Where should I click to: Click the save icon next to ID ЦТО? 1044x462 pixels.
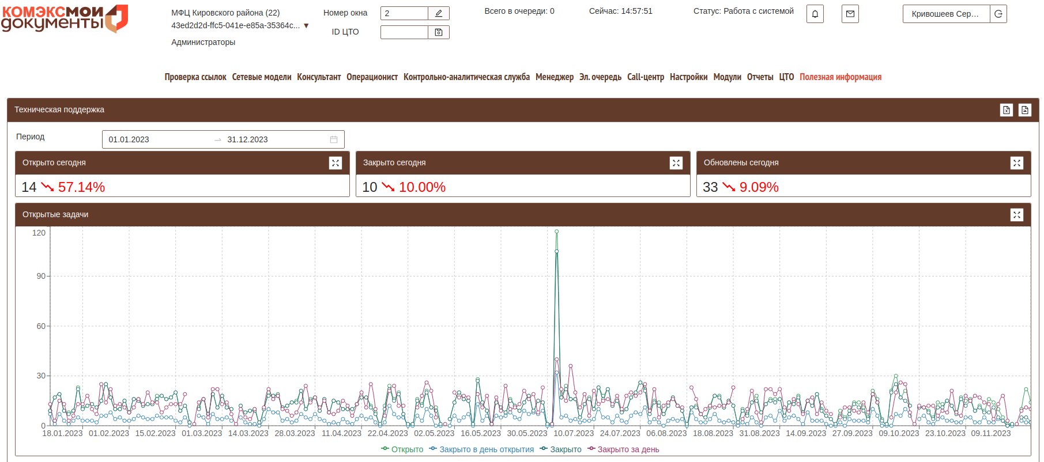439,32
